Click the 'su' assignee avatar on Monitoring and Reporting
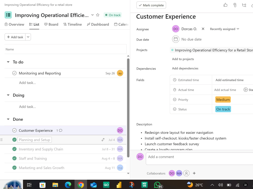Viewport: 253px width, 189px height. click(x=120, y=73)
